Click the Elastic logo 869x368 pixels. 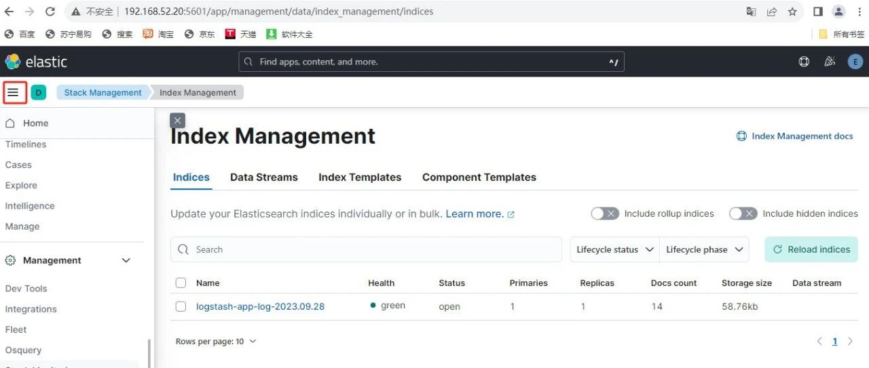pyautogui.click(x=36, y=62)
